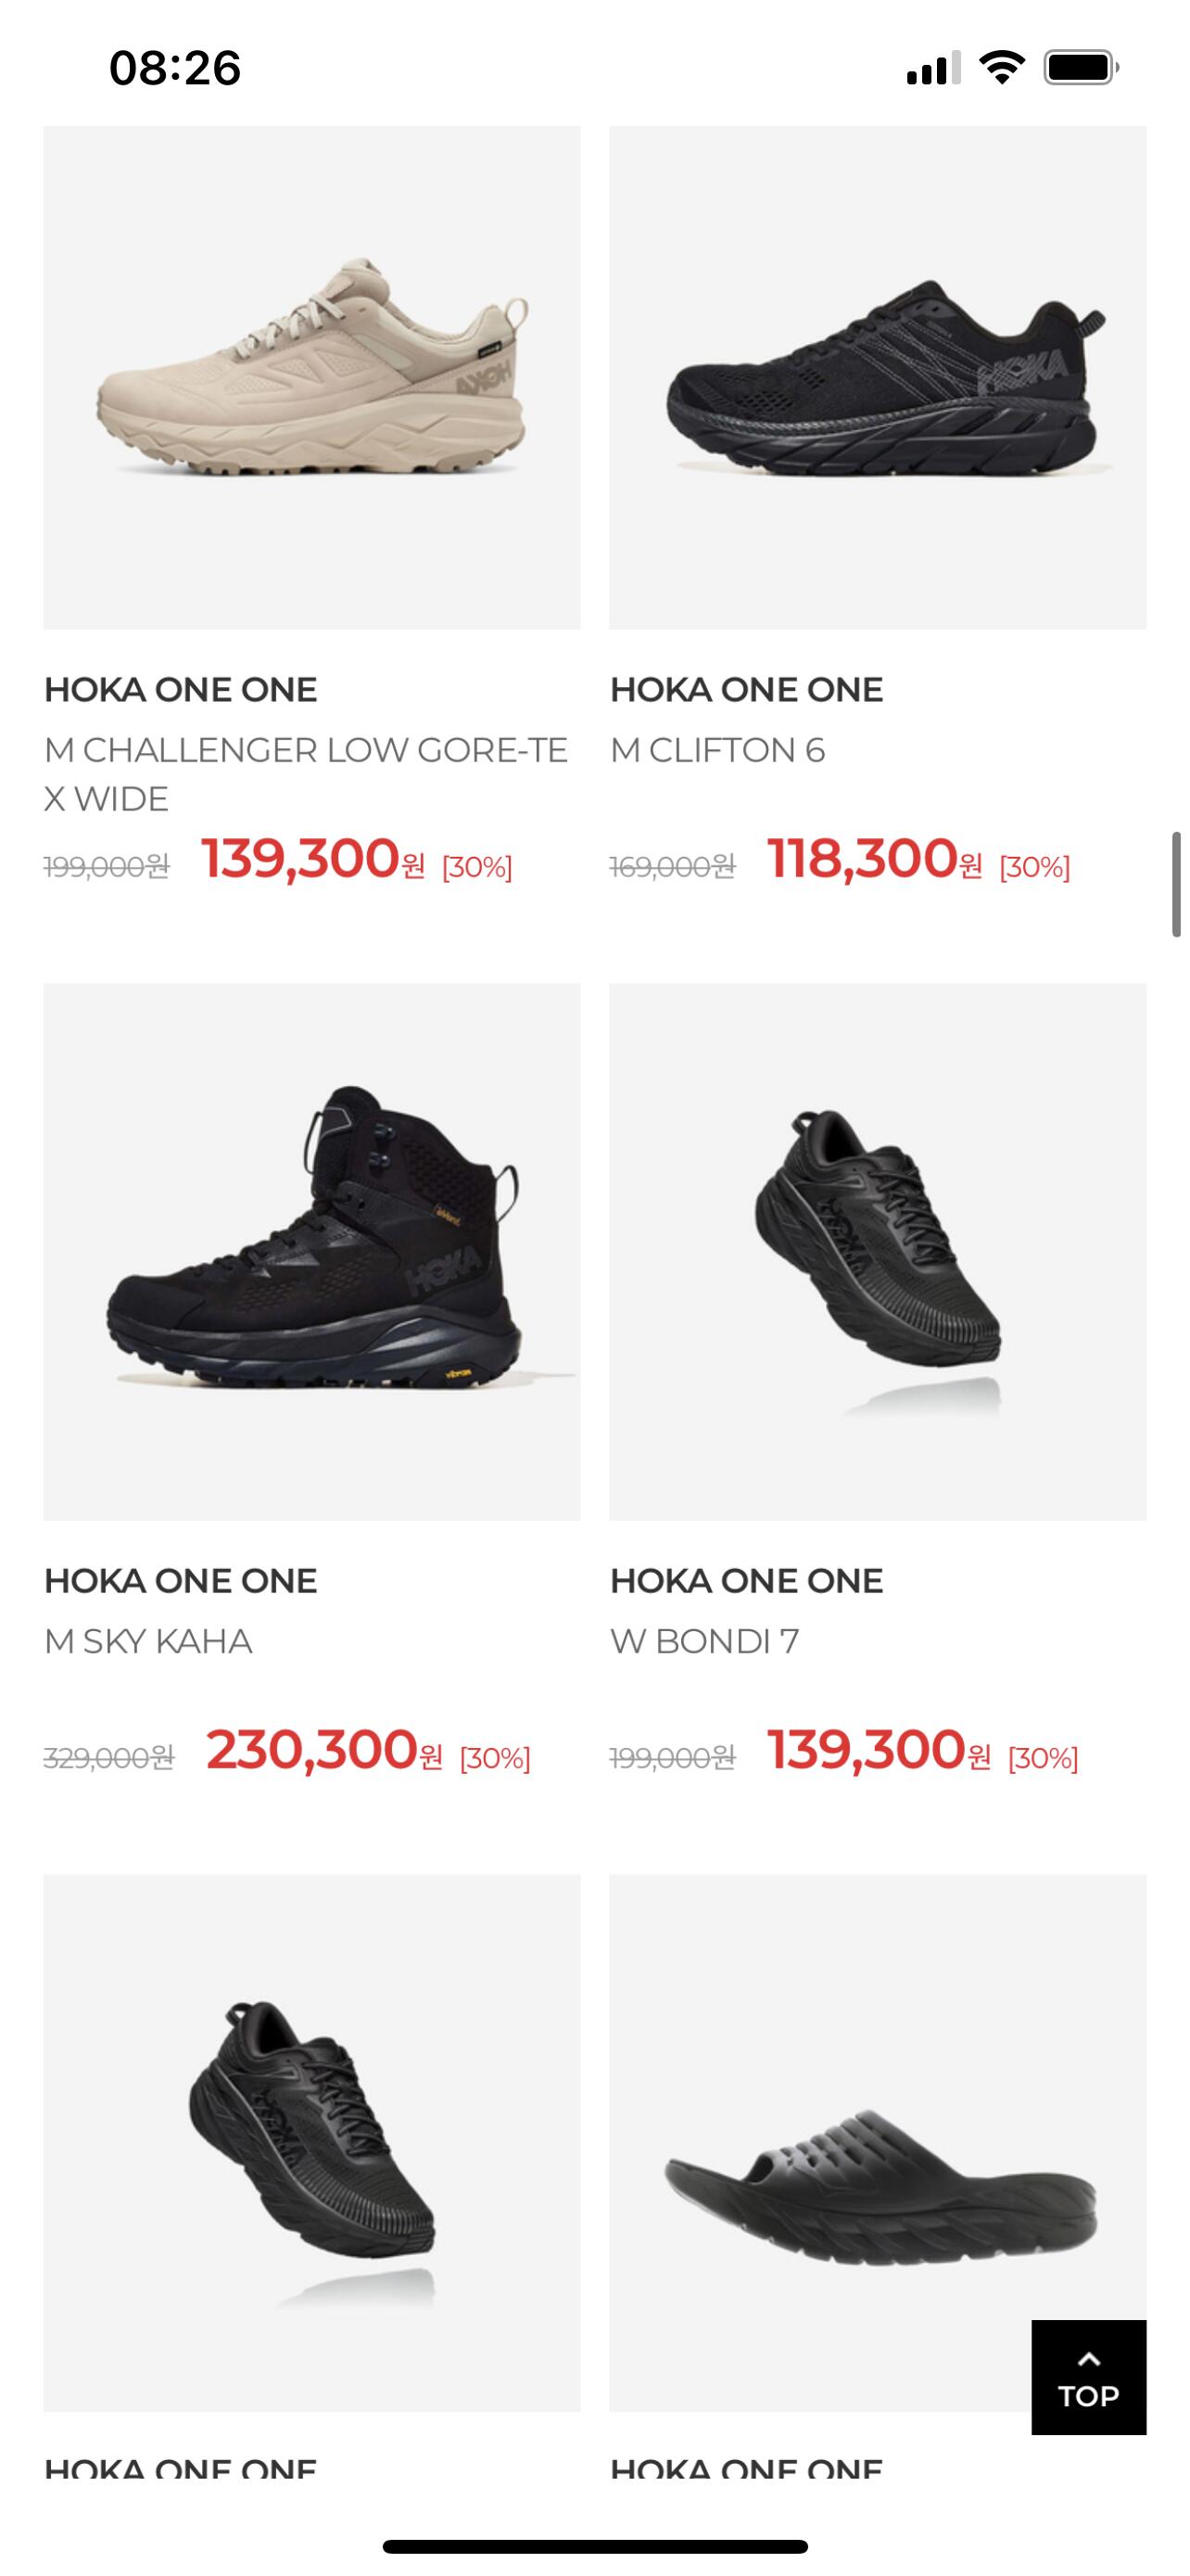Open the bottom-left black Bondi sneaker image
The height and width of the screenshot is (2576, 1190).
click(311, 2143)
